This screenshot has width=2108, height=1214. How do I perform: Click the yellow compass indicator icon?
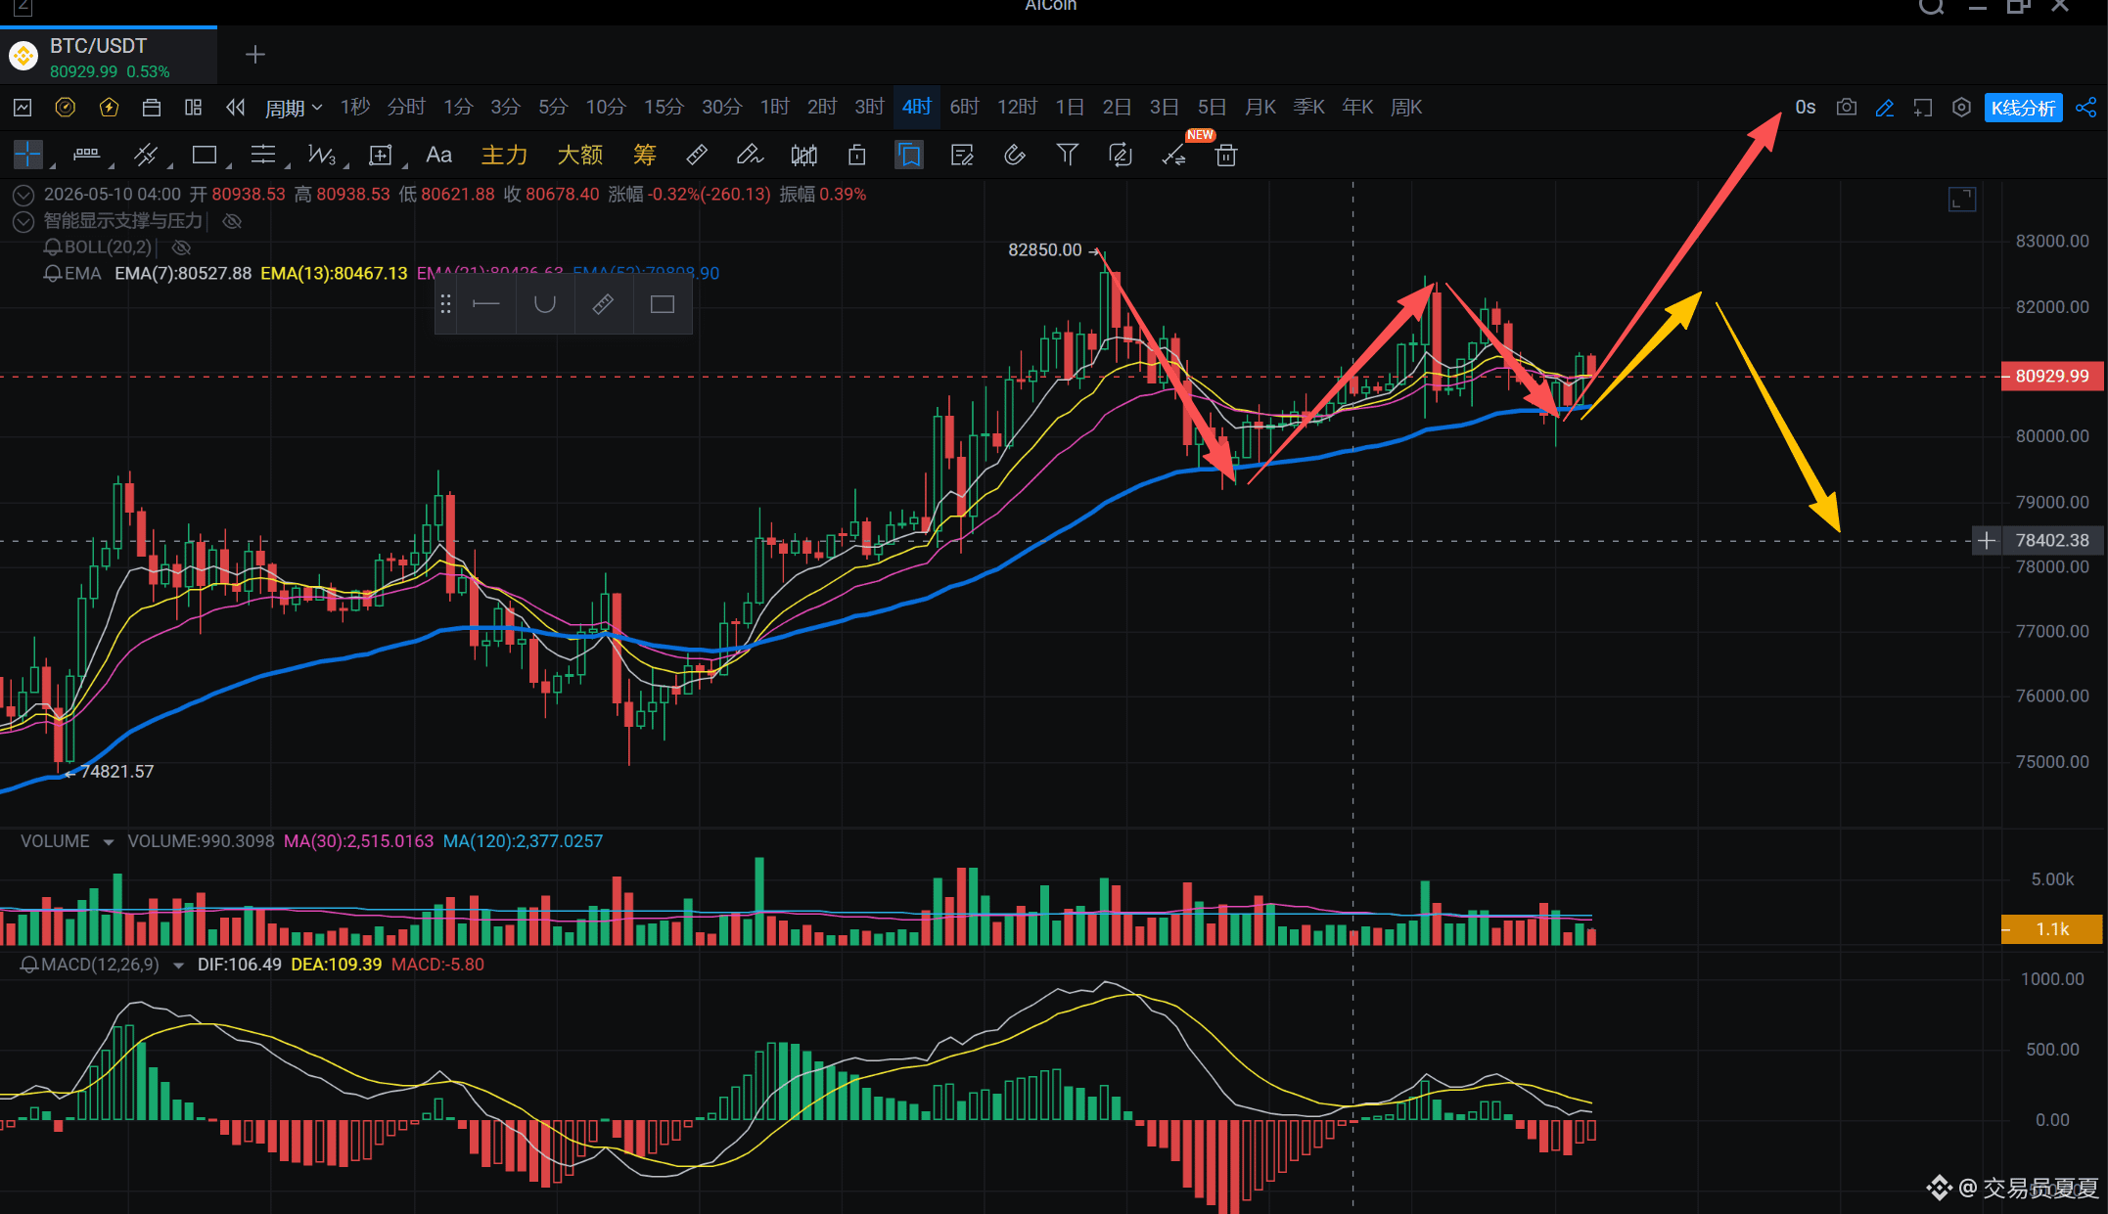coord(66,108)
